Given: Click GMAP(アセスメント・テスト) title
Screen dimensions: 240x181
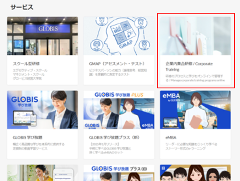Looking at the screenshot, I should [x=117, y=64].
